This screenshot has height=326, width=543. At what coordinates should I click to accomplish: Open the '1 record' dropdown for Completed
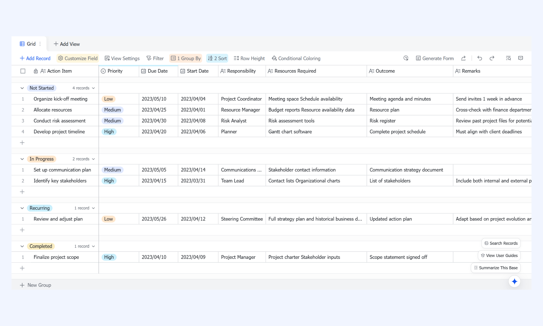click(85, 246)
